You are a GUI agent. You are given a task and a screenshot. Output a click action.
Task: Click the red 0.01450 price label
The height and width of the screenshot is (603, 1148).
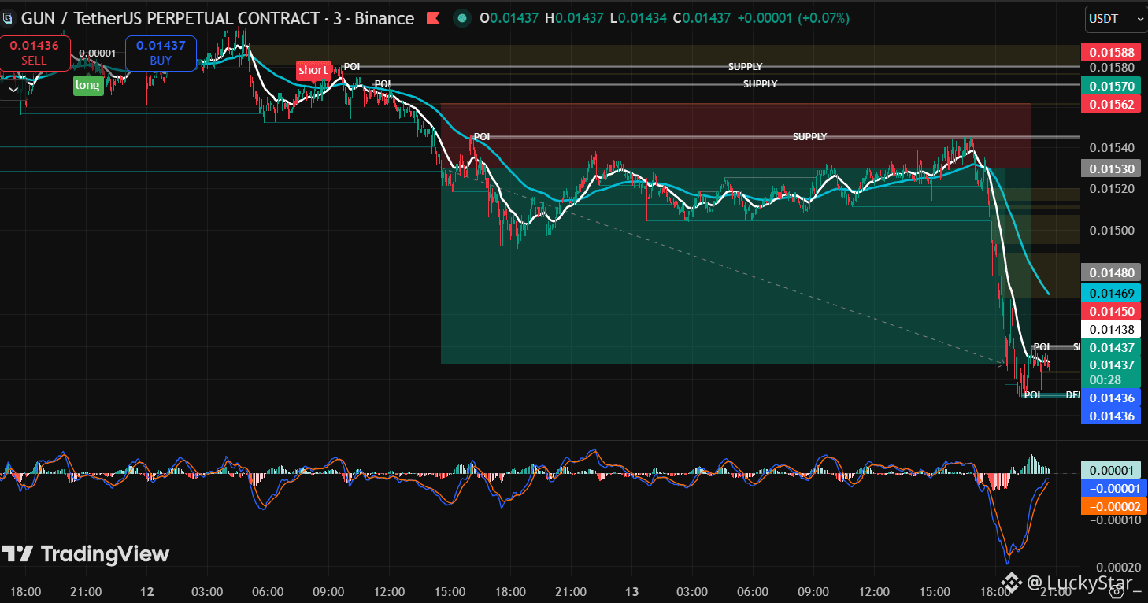[x=1112, y=311]
